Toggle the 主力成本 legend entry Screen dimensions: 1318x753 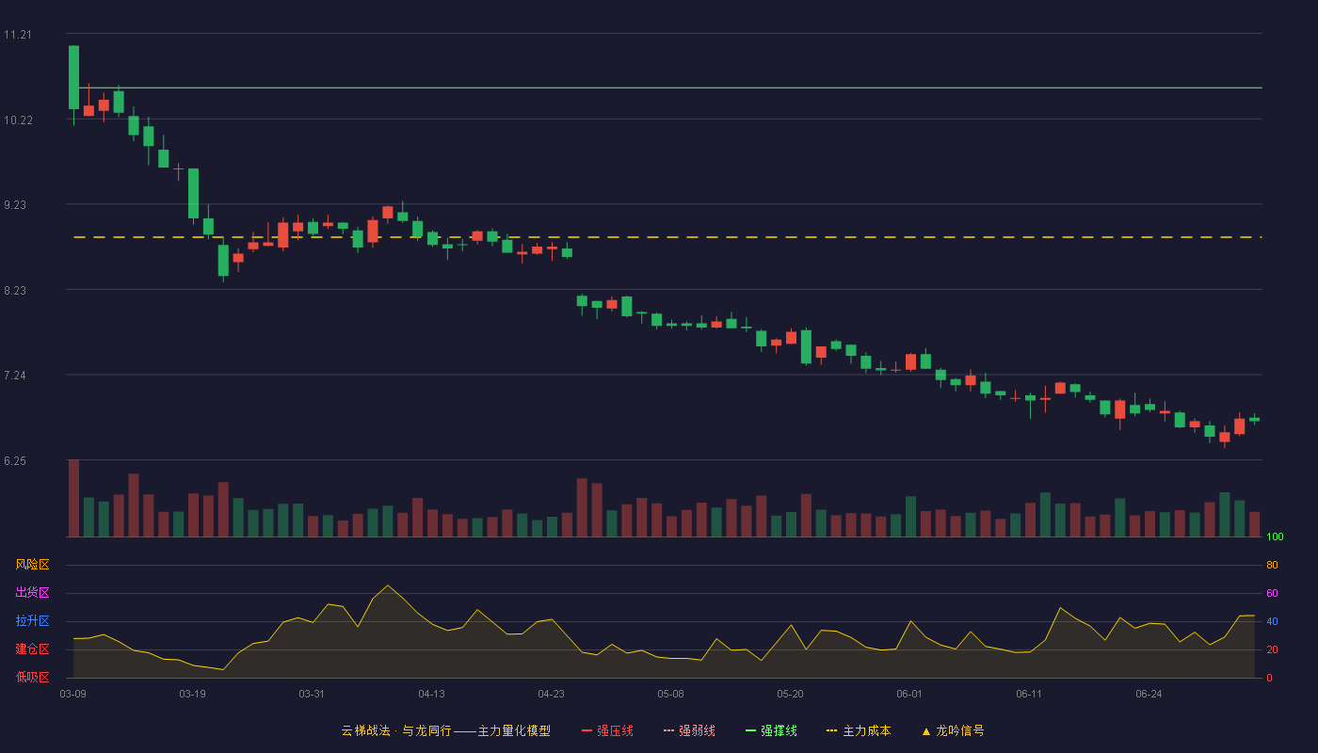tap(858, 730)
